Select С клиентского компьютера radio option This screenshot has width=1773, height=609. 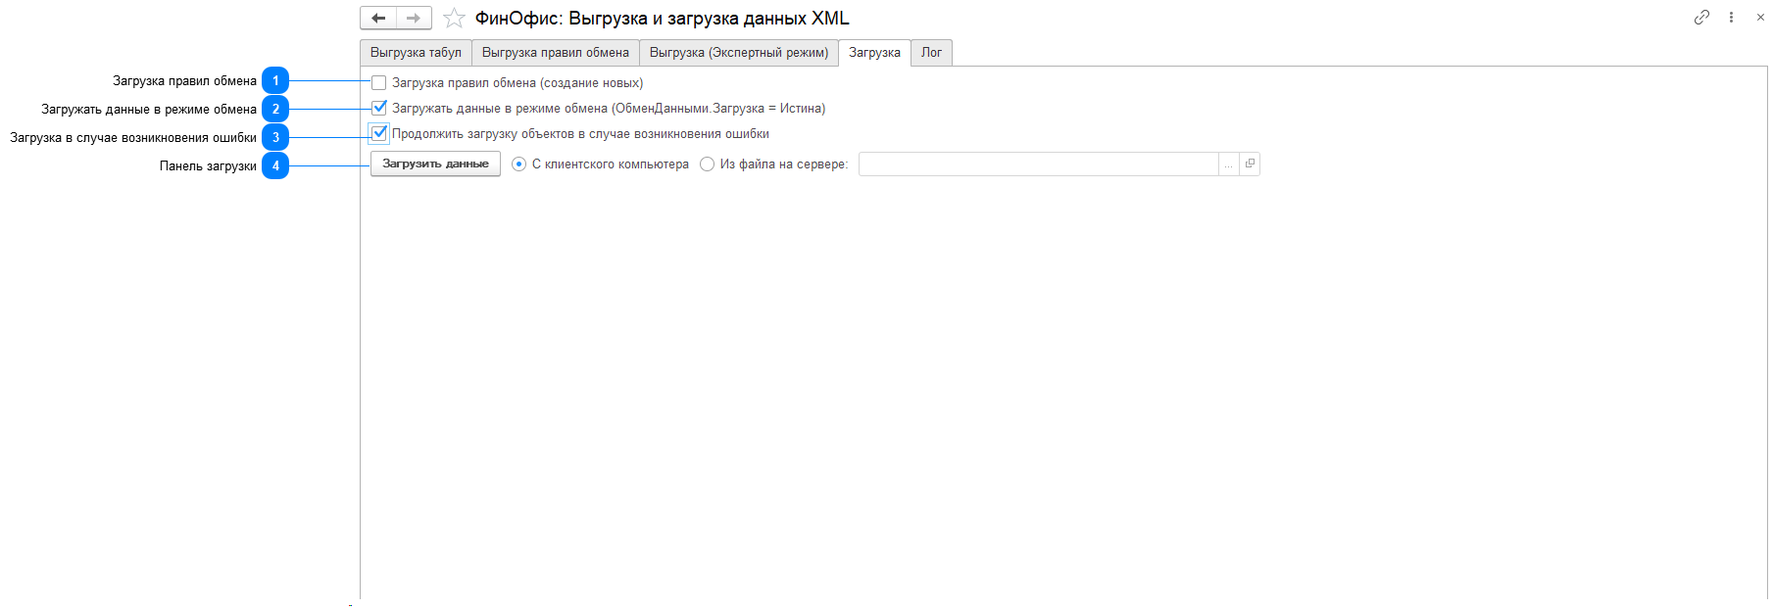(x=519, y=164)
